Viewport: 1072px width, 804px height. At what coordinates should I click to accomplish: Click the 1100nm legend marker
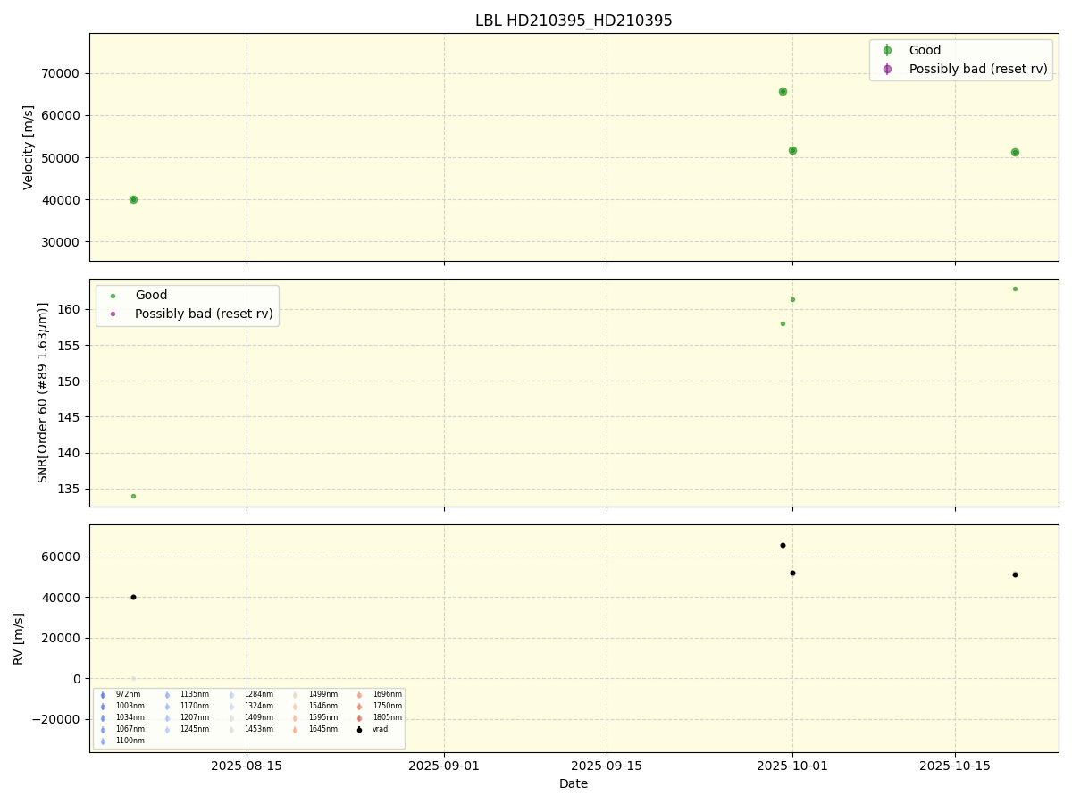click(x=103, y=741)
